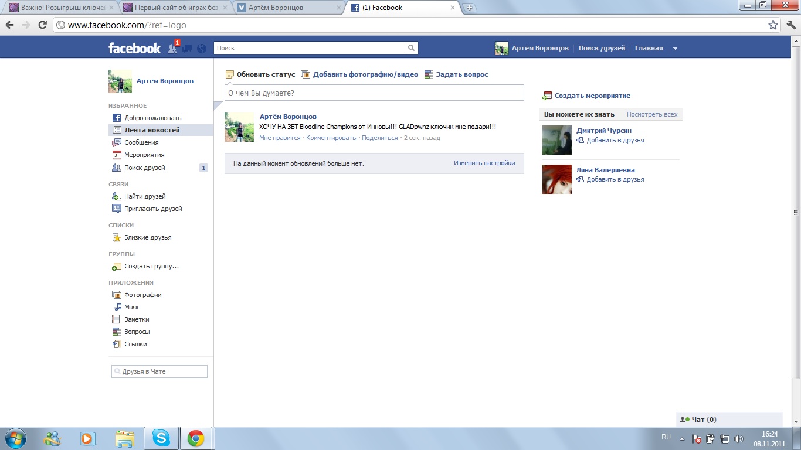Open Изменить настройки link
This screenshot has height=450, width=801.
484,163
